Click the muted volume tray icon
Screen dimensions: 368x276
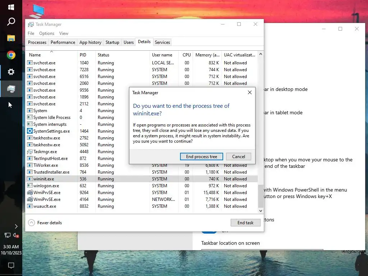click(x=16, y=235)
